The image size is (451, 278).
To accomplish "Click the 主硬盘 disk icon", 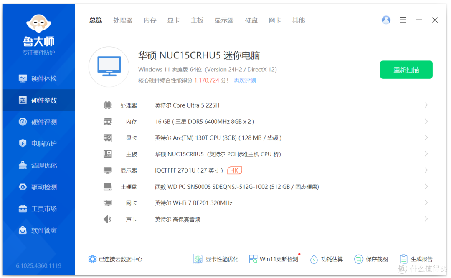I will (107, 187).
